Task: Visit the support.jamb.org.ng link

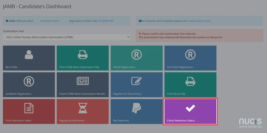Action: click(x=199, y=21)
